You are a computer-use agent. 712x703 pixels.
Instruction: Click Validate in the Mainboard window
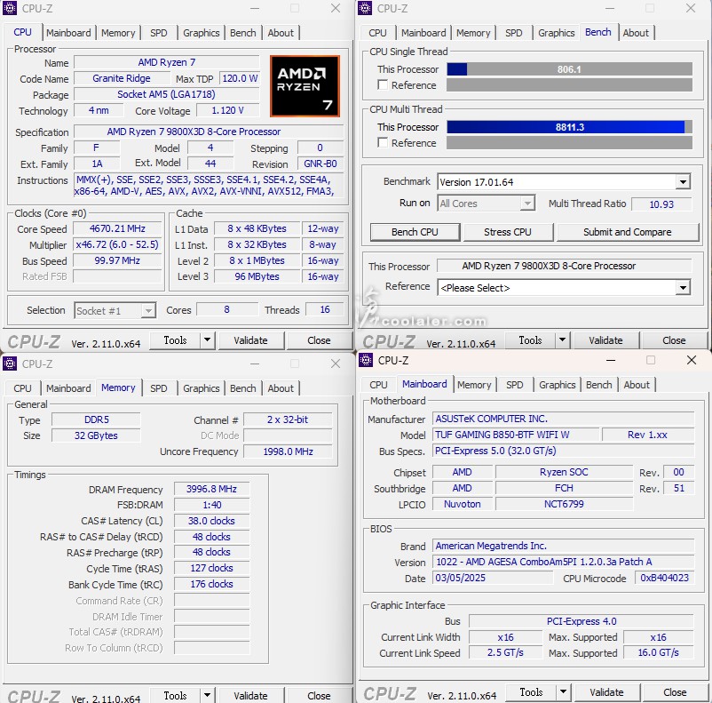point(606,692)
